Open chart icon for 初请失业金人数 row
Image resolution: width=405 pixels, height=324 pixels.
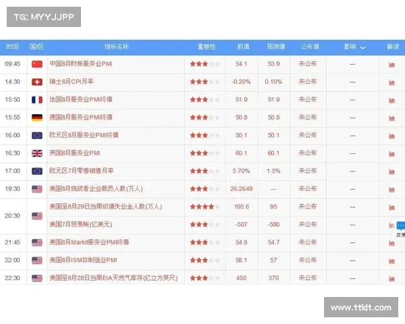coord(391,207)
